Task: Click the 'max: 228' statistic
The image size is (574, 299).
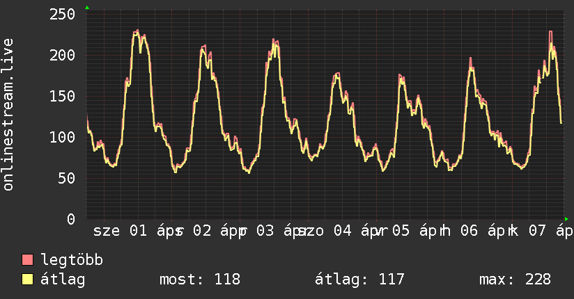Action: tap(515, 280)
